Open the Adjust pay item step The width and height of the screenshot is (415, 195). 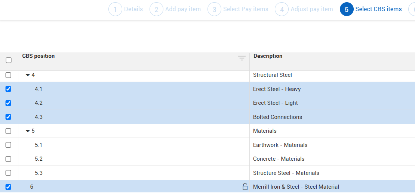click(311, 9)
